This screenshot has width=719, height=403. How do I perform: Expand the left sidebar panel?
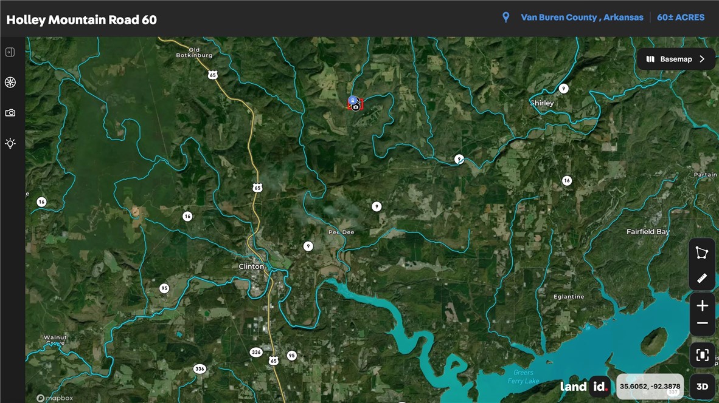coord(10,52)
